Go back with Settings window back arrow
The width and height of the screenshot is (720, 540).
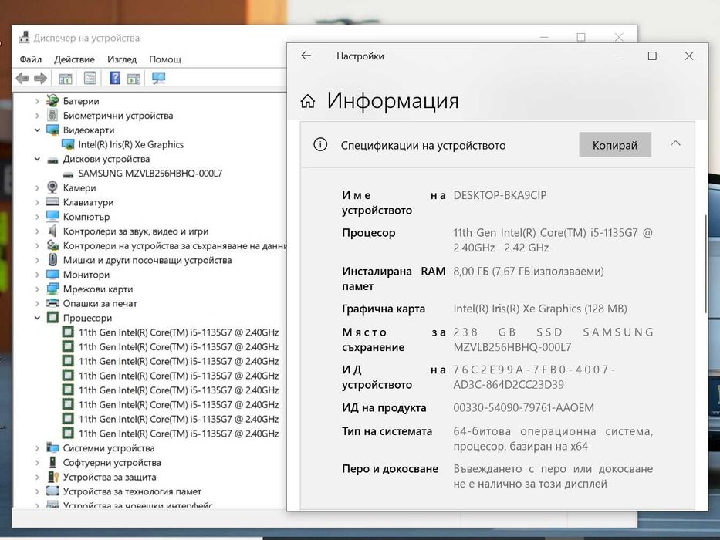click(x=306, y=56)
